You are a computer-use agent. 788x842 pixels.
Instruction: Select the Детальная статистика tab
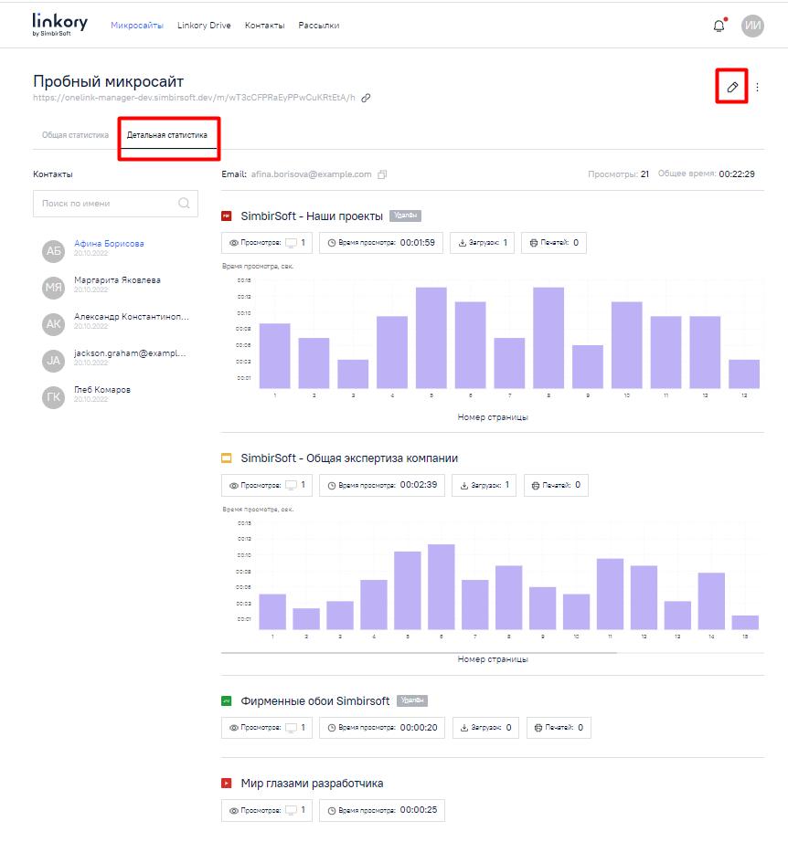tap(167, 135)
